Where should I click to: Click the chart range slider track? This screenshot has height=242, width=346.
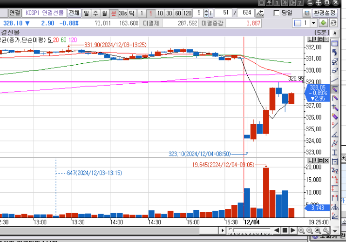click(250, 231)
